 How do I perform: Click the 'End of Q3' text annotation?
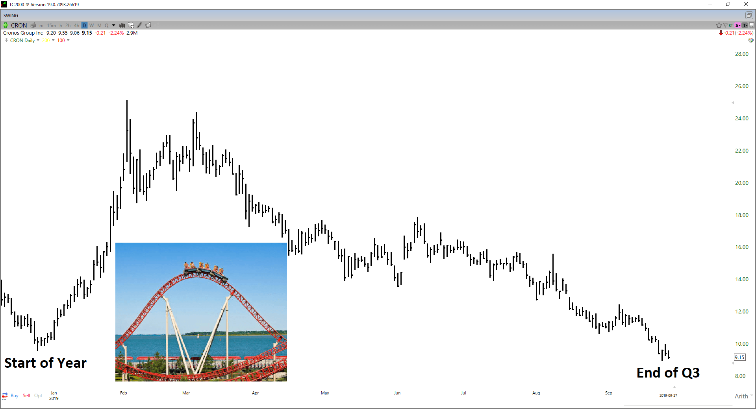(x=668, y=373)
